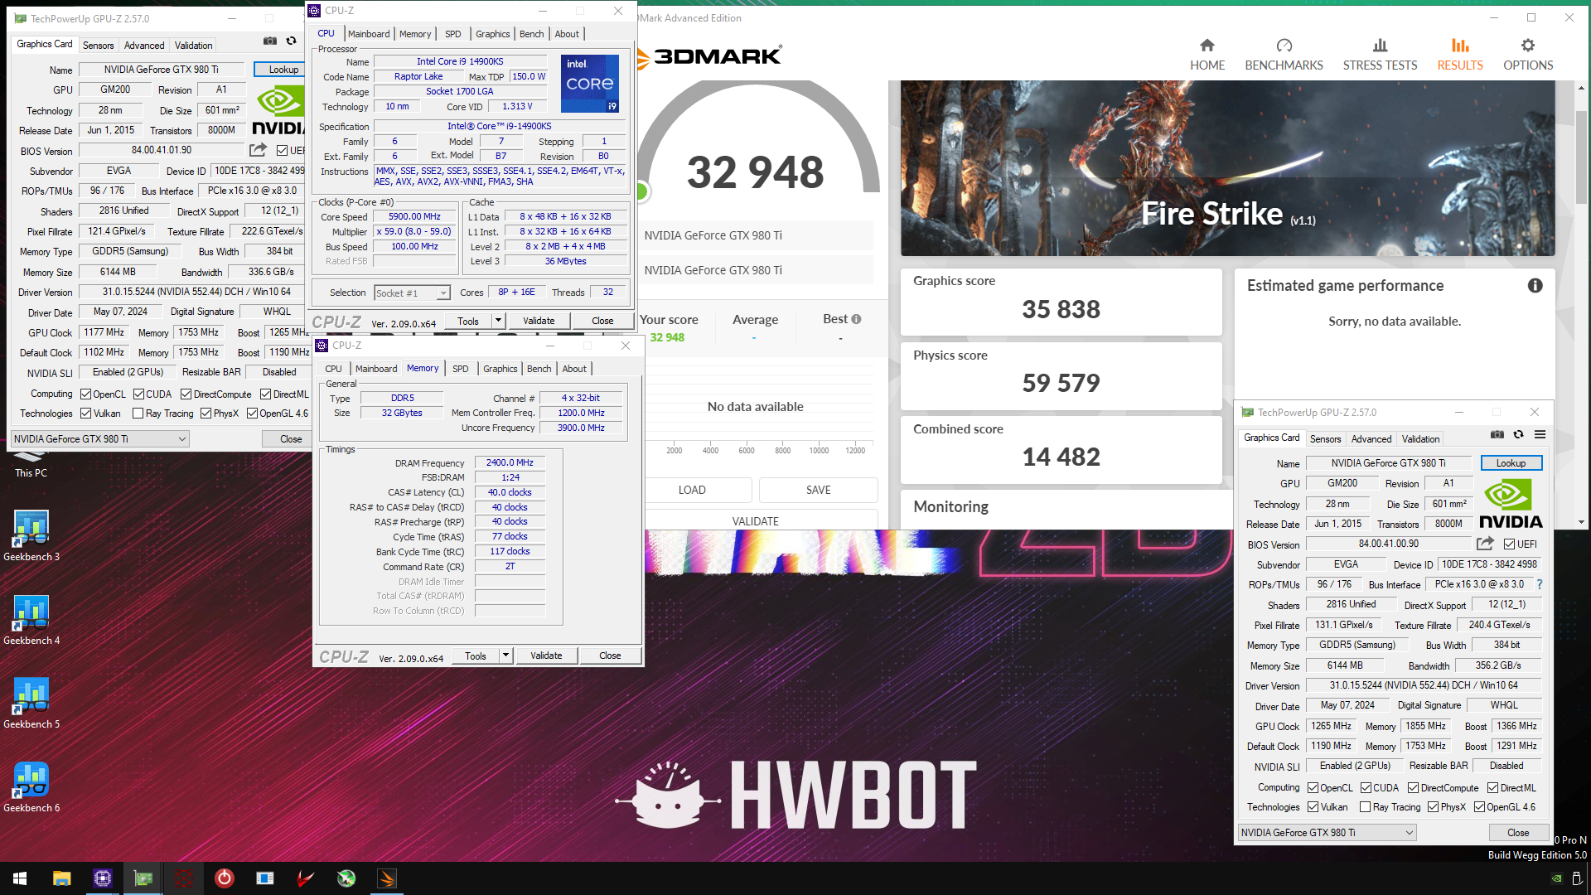Click the Fire Strike benchmark banner image
This screenshot has width=1591, height=895.
(1227, 167)
